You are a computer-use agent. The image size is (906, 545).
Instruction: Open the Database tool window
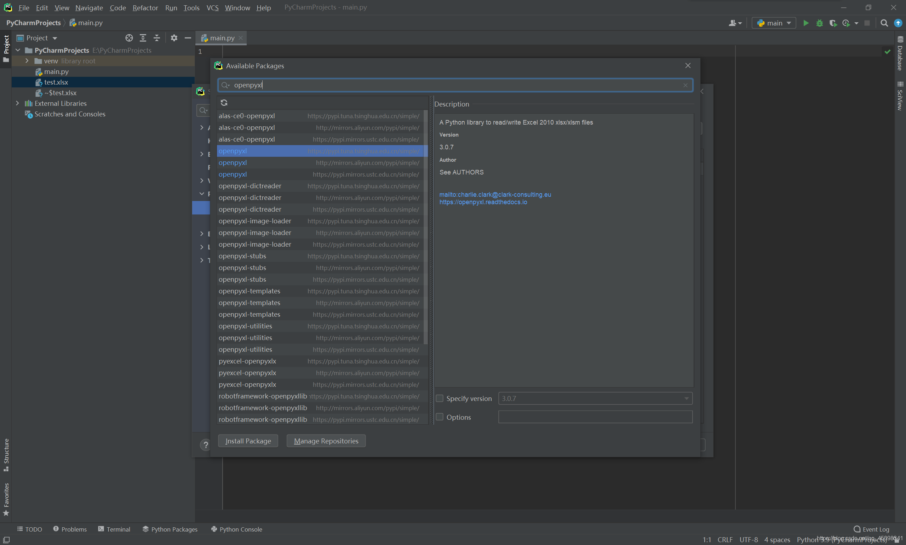point(900,53)
